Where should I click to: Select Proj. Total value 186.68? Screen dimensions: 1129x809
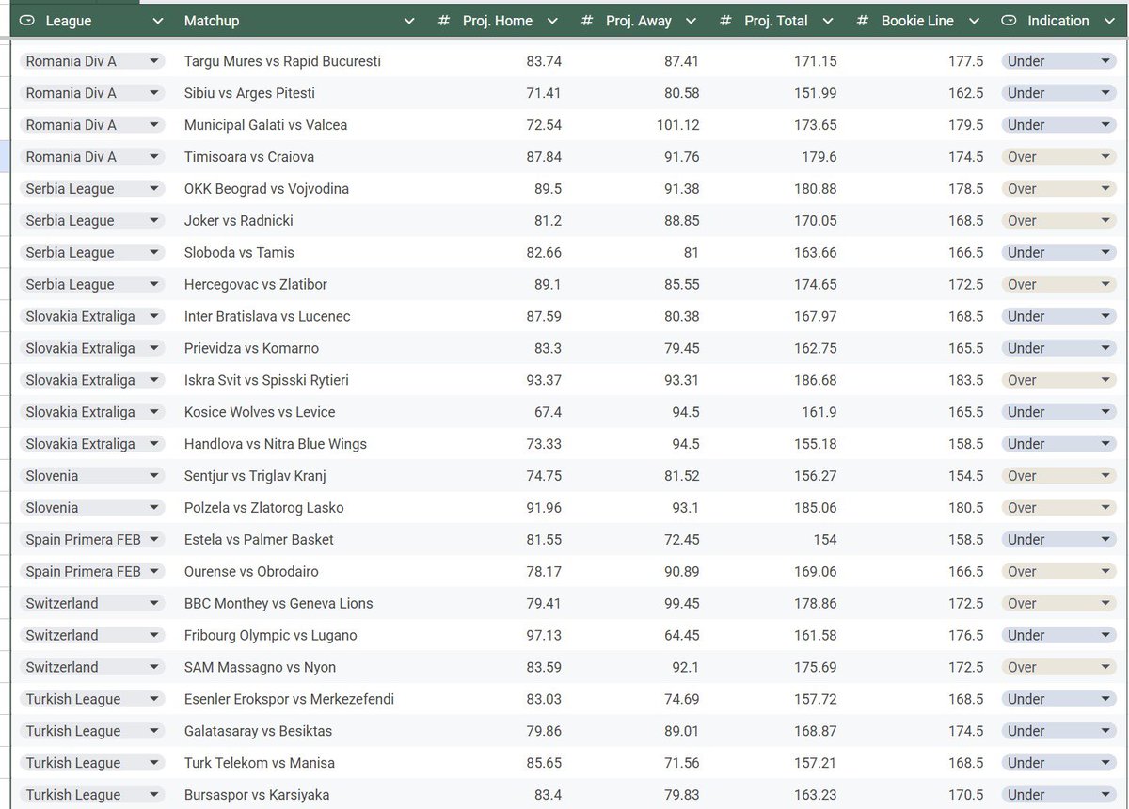(x=815, y=380)
